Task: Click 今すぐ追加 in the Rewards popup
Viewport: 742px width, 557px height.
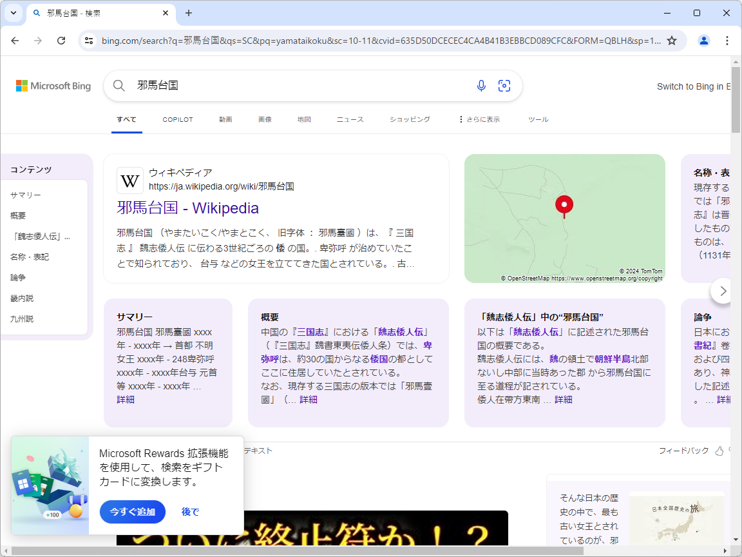Action: pyautogui.click(x=132, y=512)
